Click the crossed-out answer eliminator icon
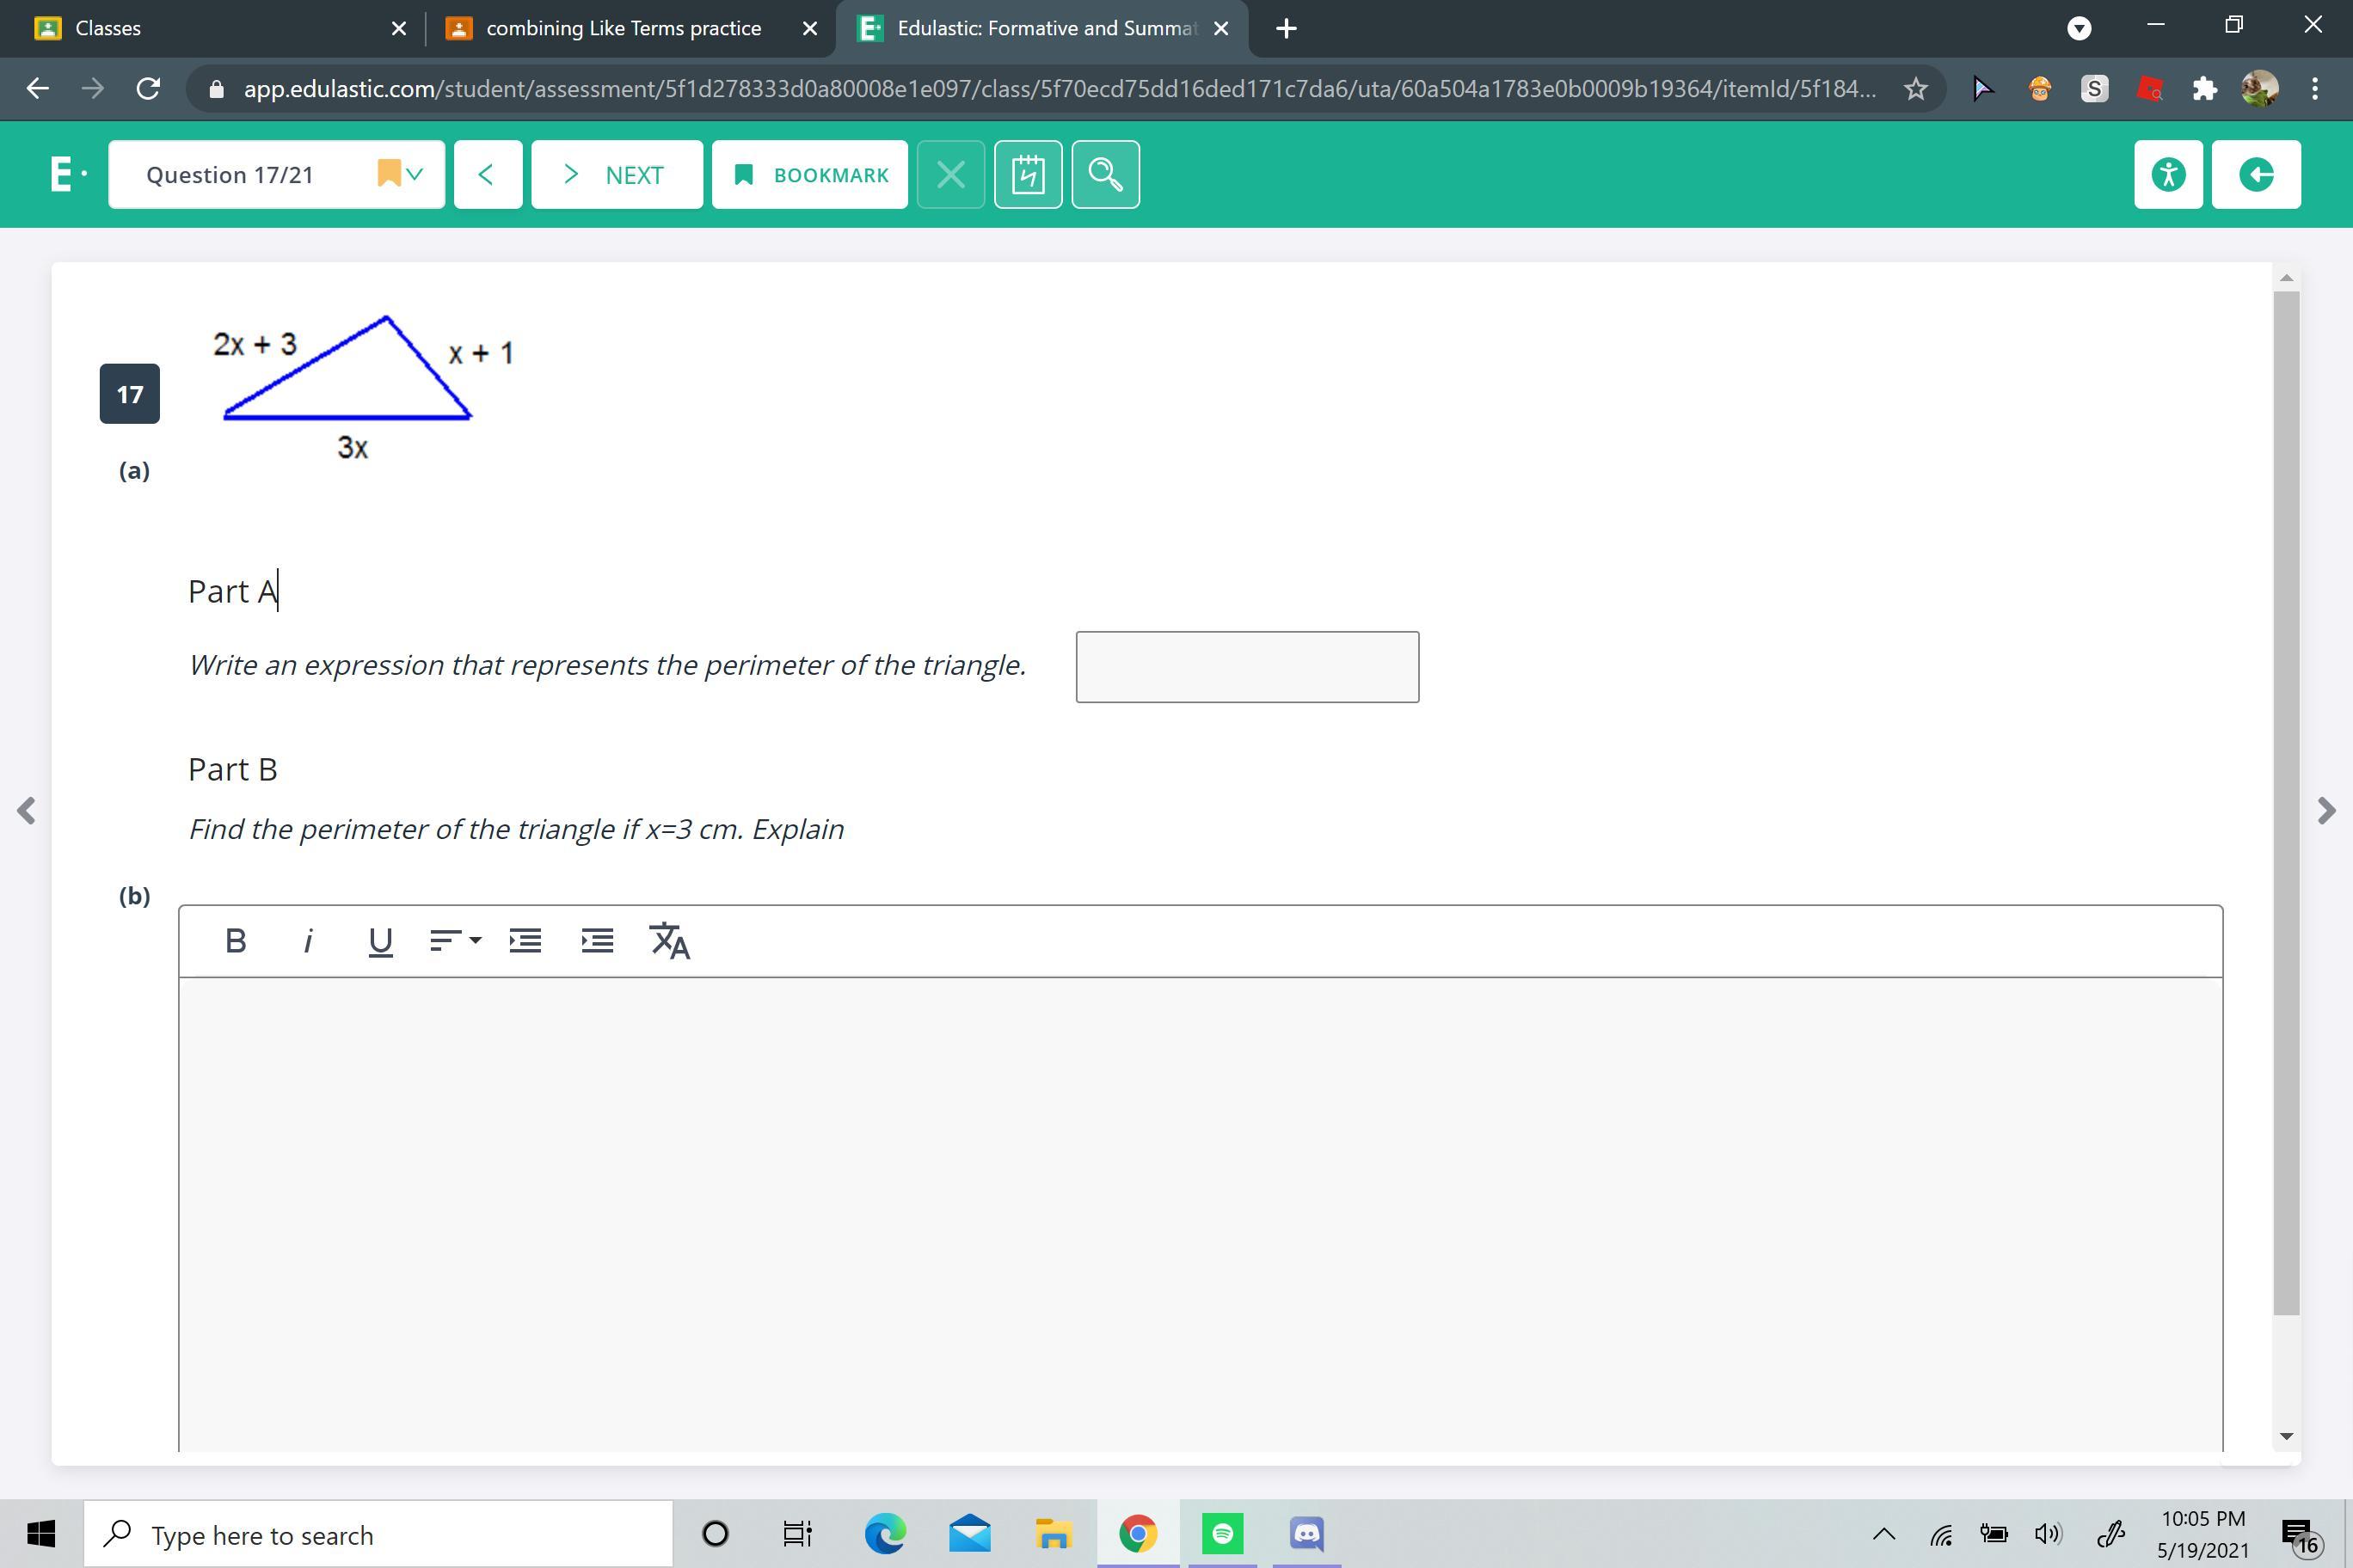Image resolution: width=2353 pixels, height=1568 pixels. (950, 175)
